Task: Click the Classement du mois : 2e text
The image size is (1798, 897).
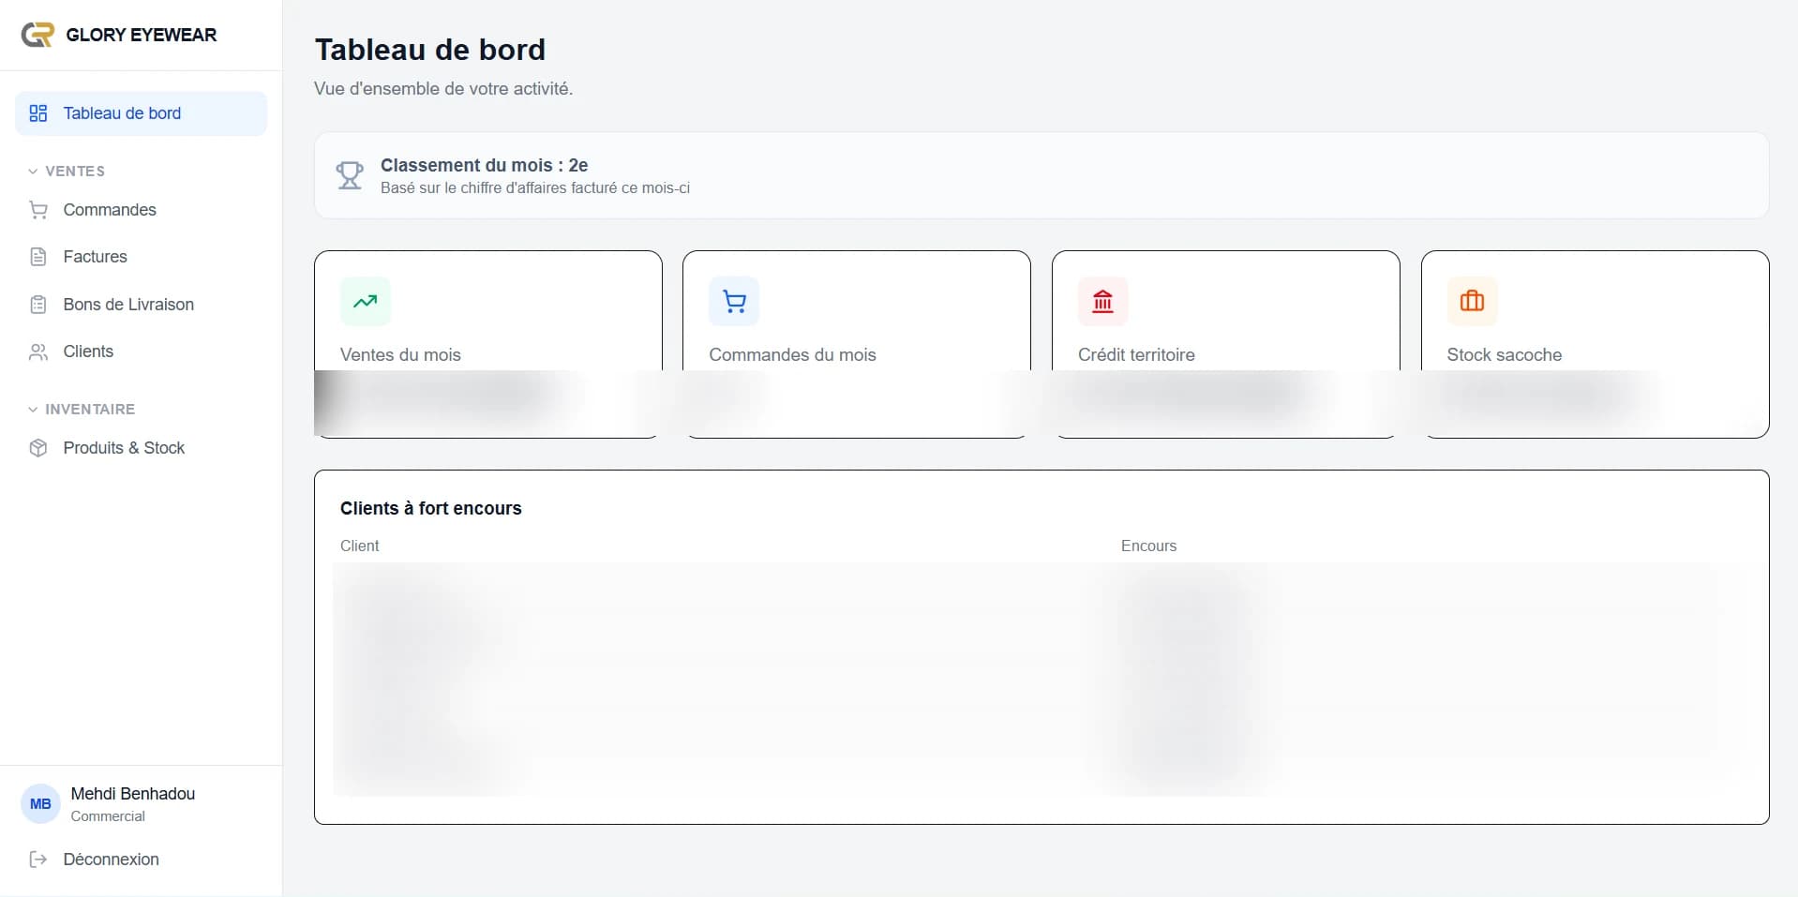Action: 484,165
